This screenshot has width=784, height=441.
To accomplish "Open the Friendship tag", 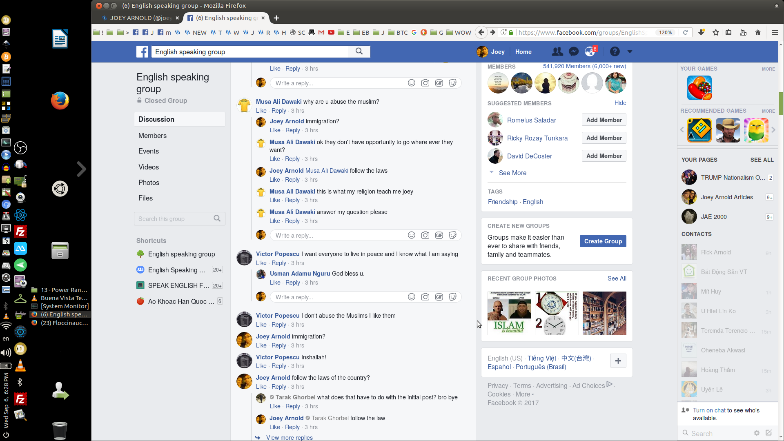I will 503,202.
